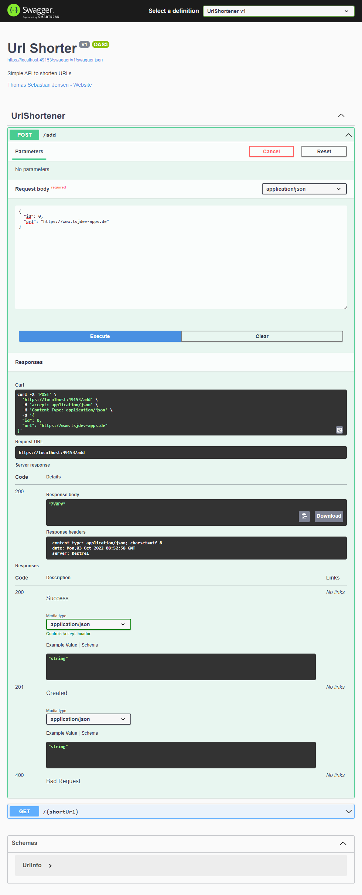
Task: Open the swagger.json link
Action: pos(55,60)
